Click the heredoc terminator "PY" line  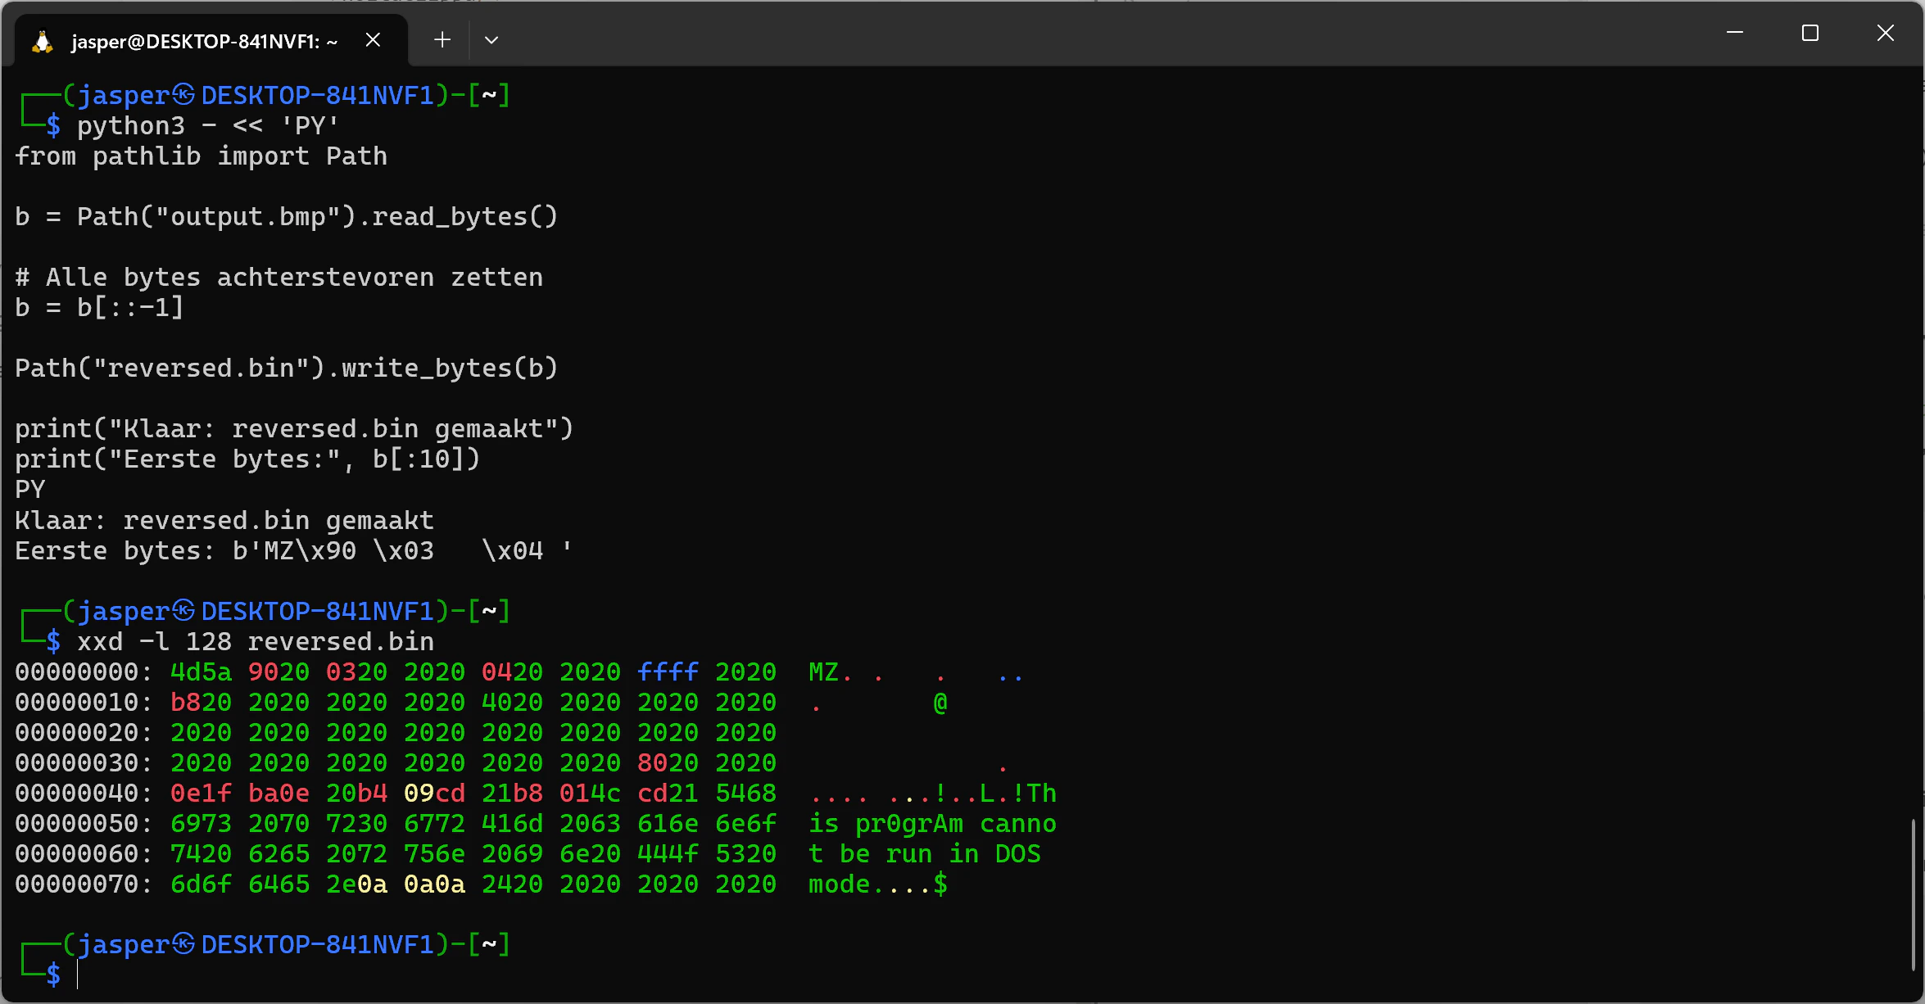pyautogui.click(x=30, y=489)
